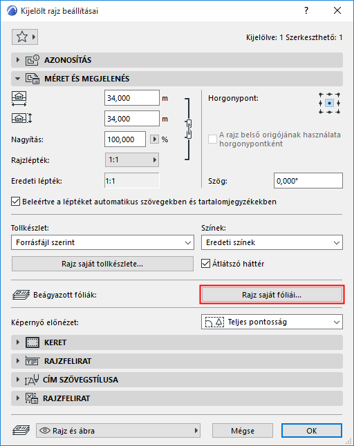Click the Szög angle input field
This screenshot has height=446, width=354.
coord(308,181)
